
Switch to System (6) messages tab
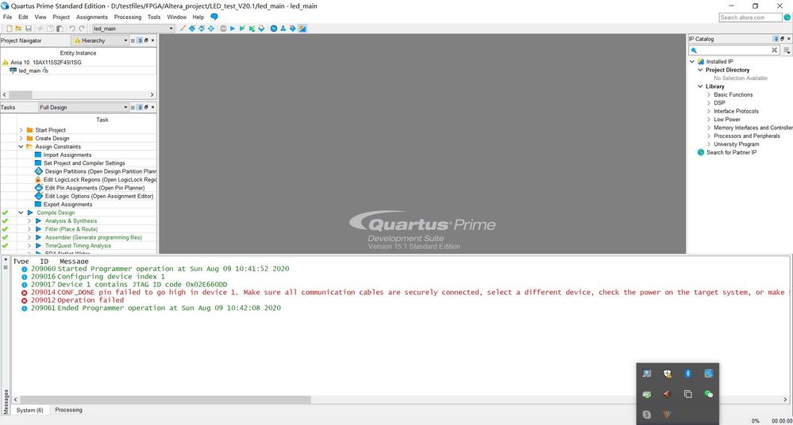click(x=30, y=411)
